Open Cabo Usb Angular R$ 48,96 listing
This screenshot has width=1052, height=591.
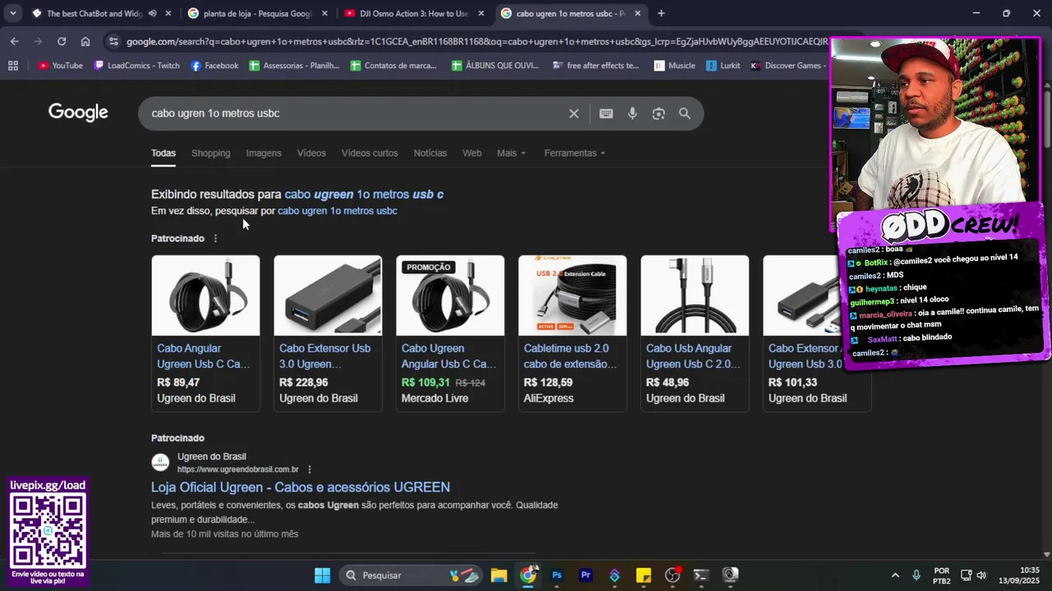(x=694, y=332)
